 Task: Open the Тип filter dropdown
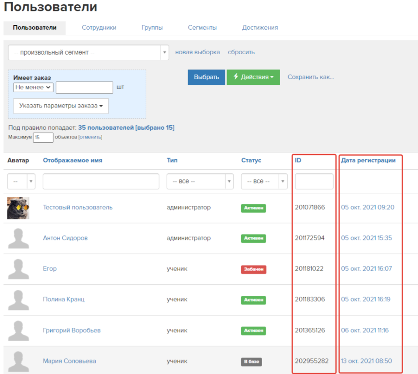coord(200,182)
